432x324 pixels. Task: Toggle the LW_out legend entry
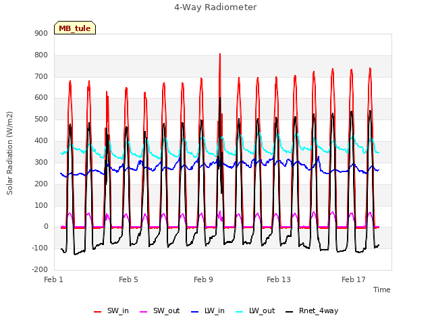[x=255, y=310]
